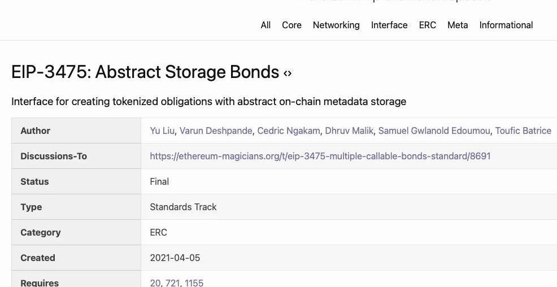Click the EIP-3475 Abstract Storage Bonds heading
Viewport: 557px width, 287px height.
pos(145,72)
